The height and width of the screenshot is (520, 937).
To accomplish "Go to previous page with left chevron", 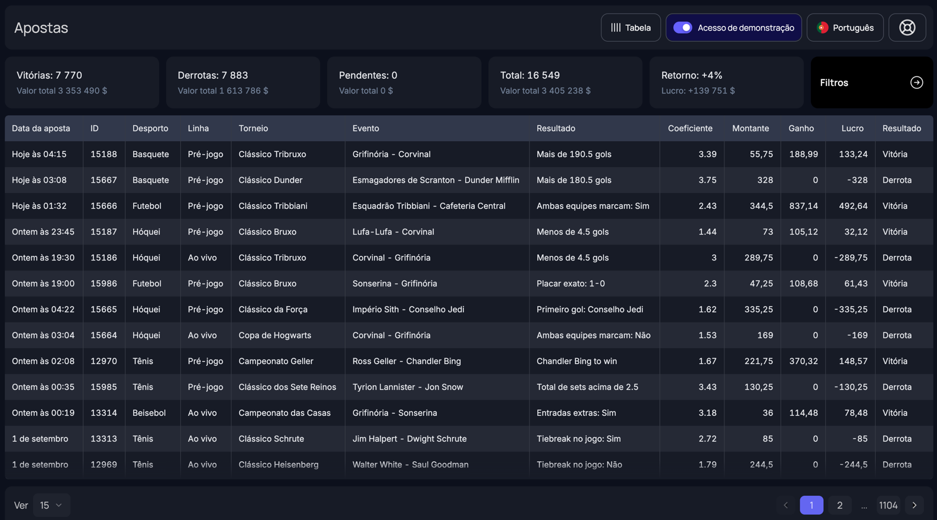I will 786,505.
